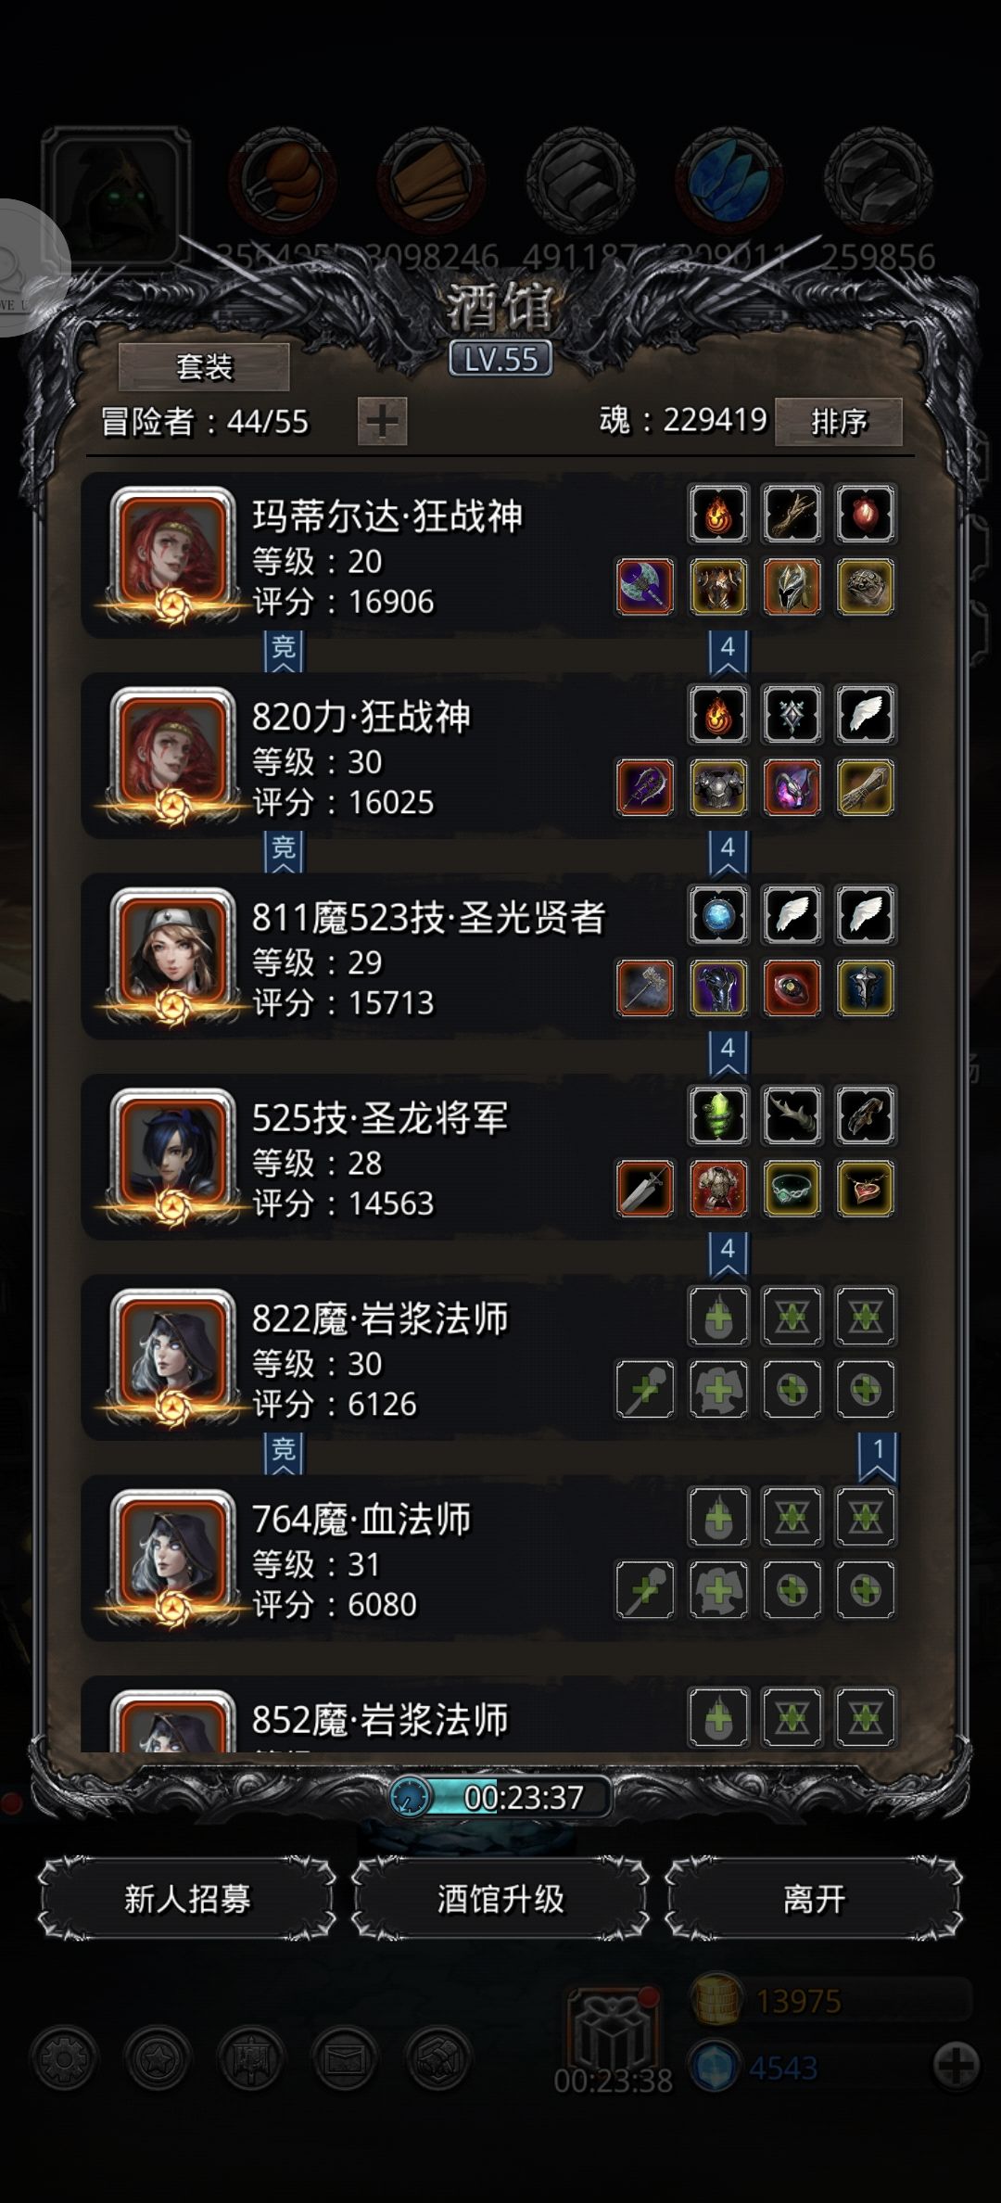The image size is (1001, 2203).
Task: Toggle the 竞 arena flag under 玛蒂尔达·狂战神
Action: (284, 651)
